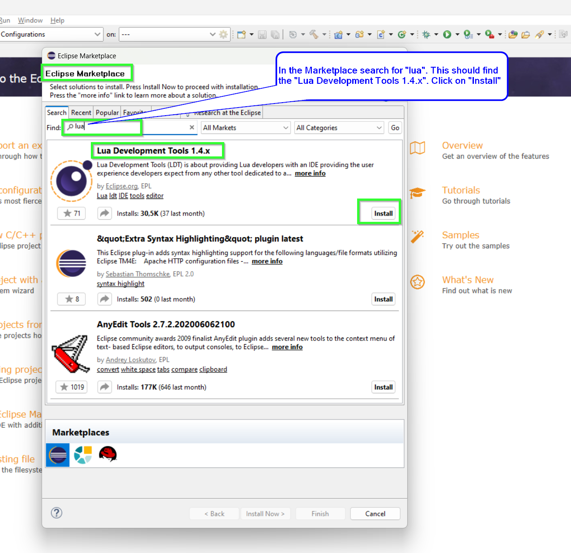Screen dimensions: 571x553
Task: Click the Eclipse logo in the Marketplaces section
Action: point(57,454)
